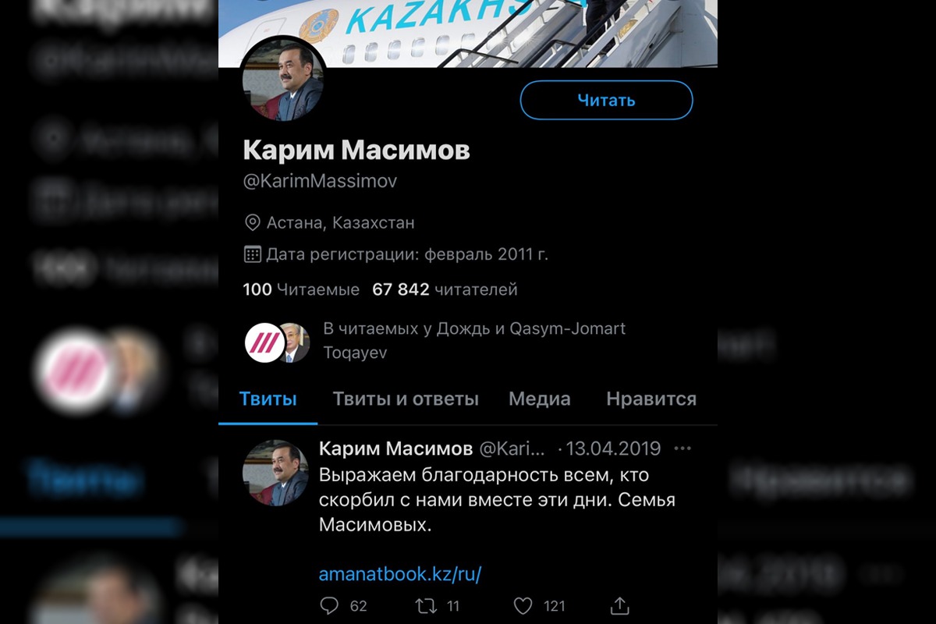The width and height of the screenshot is (936, 624).
Task: Click the share tweet icon
Action: (x=619, y=605)
